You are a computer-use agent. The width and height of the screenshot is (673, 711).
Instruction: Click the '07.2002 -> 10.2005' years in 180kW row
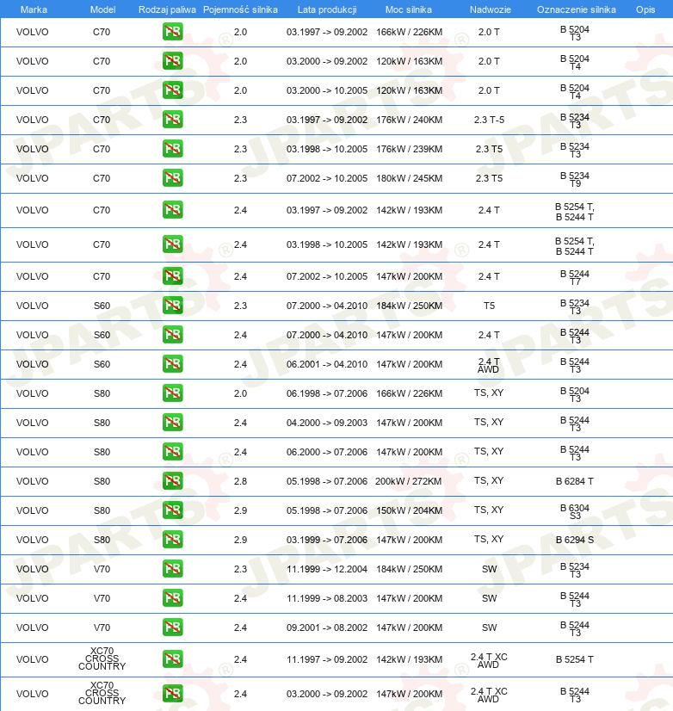coord(327,178)
